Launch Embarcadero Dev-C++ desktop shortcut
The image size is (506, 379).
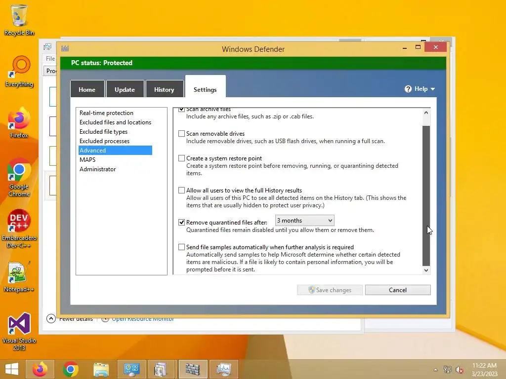(19, 229)
